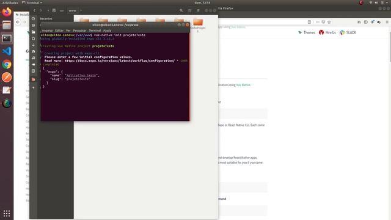The width and height of the screenshot is (391, 220).
Task: Open Pictures camera icon in Files sidebar
Action: 34,51
